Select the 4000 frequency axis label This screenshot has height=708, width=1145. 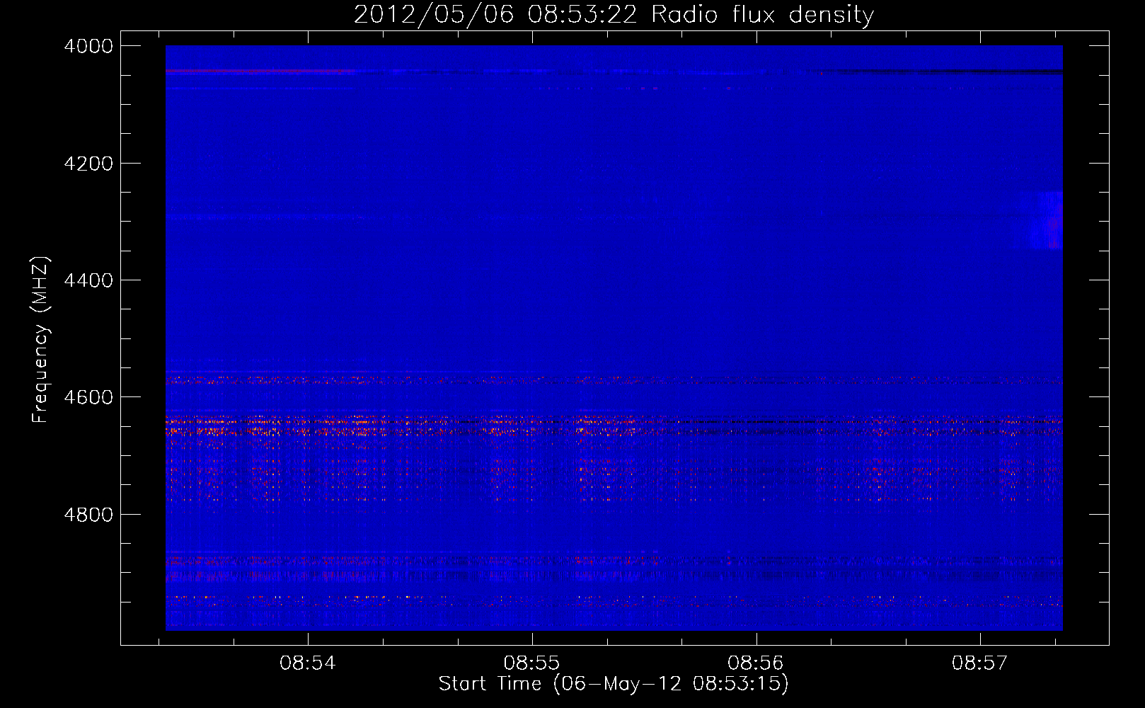(88, 46)
